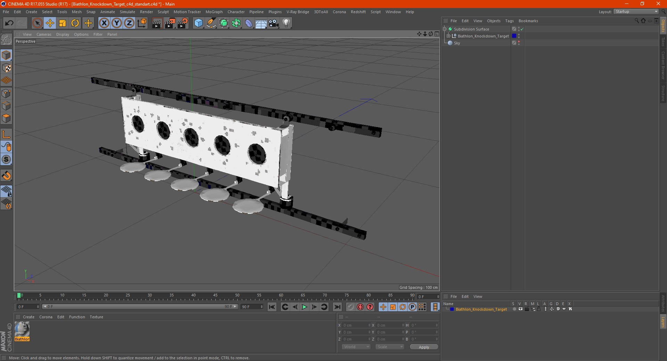
Task: Select the Move tool in top toolbar
Action: [50, 23]
